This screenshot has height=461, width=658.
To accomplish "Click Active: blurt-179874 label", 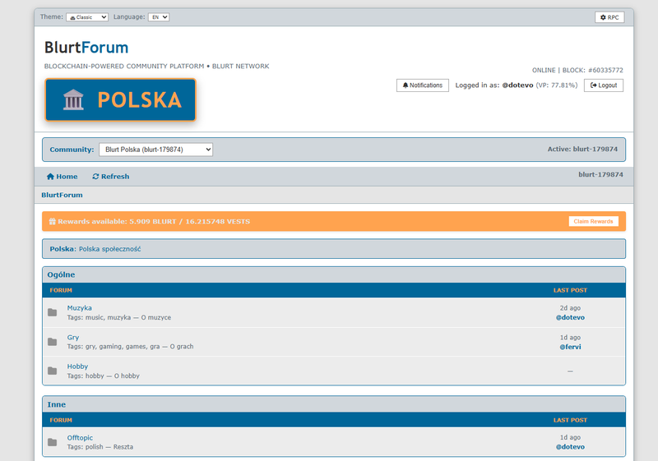I will [x=582, y=150].
